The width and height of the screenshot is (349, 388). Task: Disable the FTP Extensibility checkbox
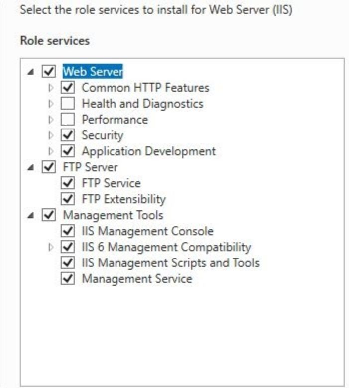tap(68, 199)
